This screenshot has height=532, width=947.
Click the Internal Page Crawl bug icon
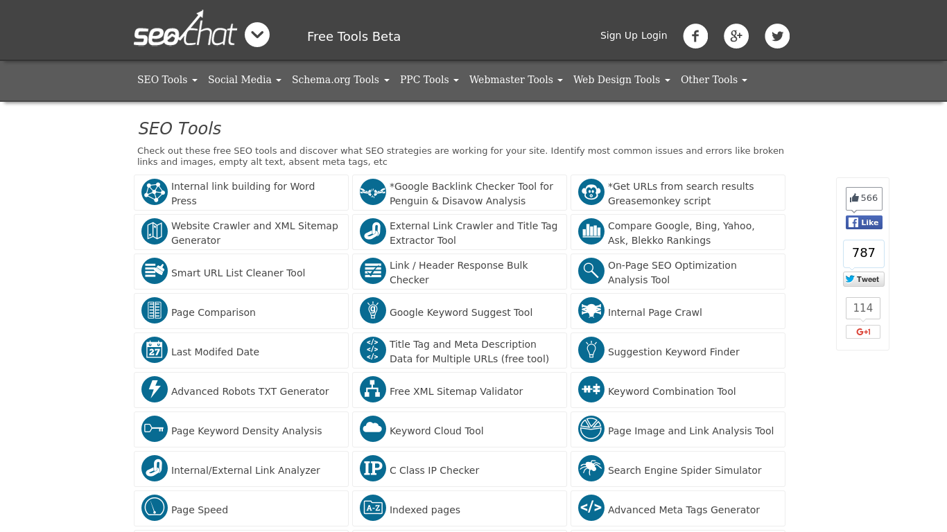(591, 310)
